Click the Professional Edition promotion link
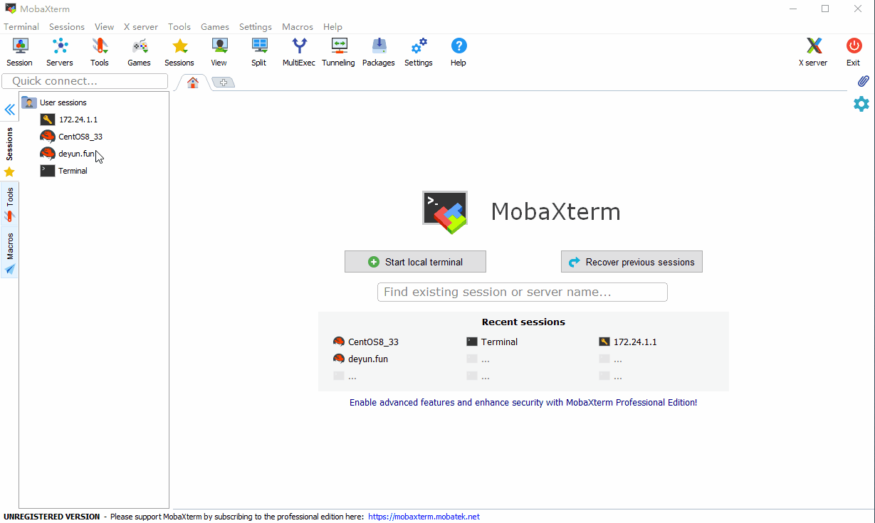 [523, 403]
